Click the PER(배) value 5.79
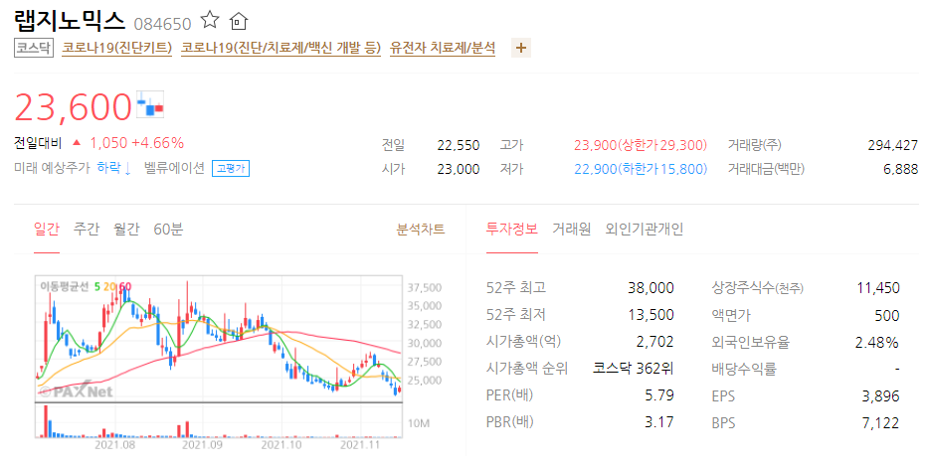Image resolution: width=930 pixels, height=468 pixels. (659, 395)
